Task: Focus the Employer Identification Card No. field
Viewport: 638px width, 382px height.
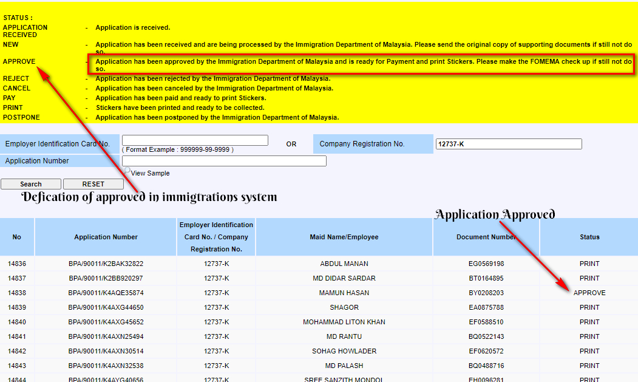Action: click(195, 140)
